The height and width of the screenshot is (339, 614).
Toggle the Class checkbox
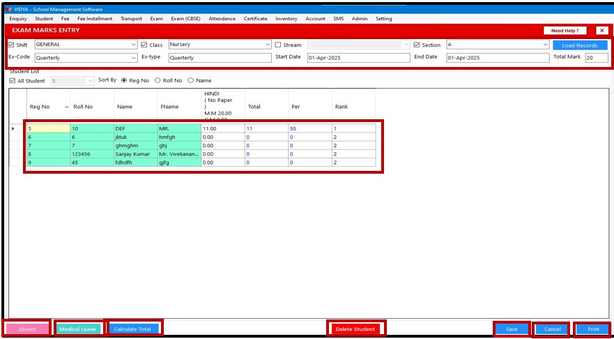point(144,45)
